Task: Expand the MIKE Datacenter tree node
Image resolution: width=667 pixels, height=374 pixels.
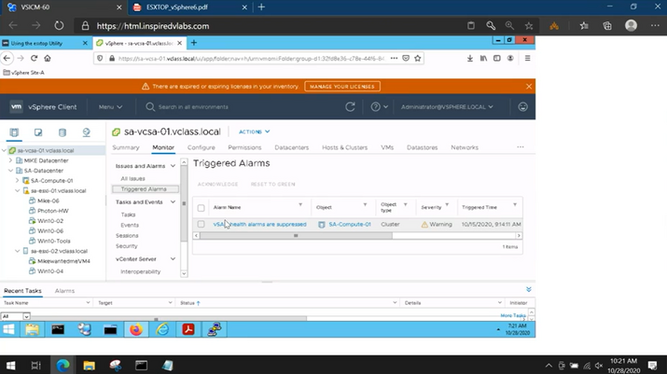Action: 10,160
